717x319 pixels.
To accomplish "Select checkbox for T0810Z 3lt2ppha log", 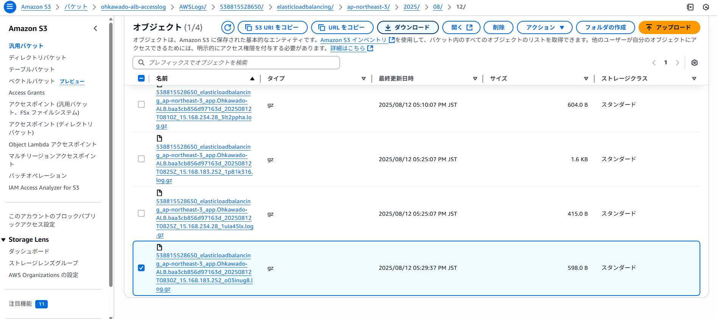I will pos(141,104).
